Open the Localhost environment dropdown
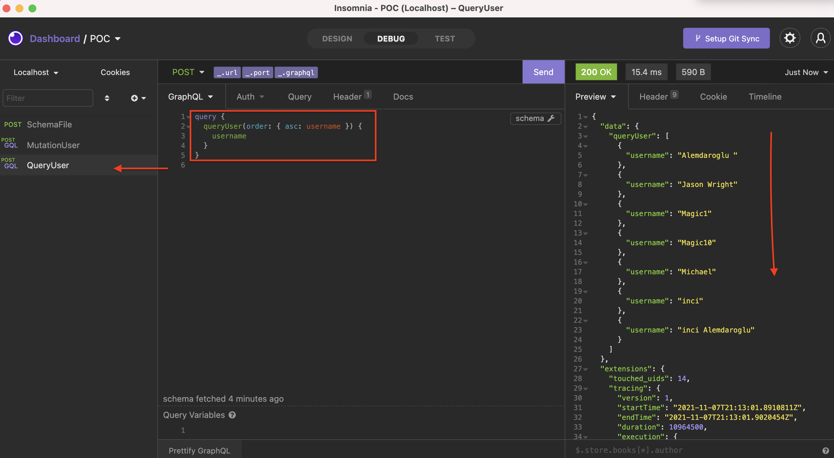Screen dimensions: 834x458 click(x=36, y=72)
